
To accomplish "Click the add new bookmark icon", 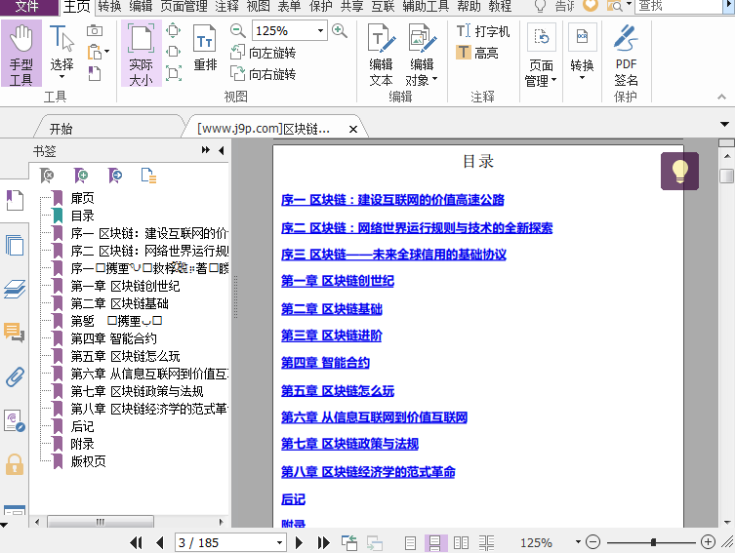I will (81, 176).
